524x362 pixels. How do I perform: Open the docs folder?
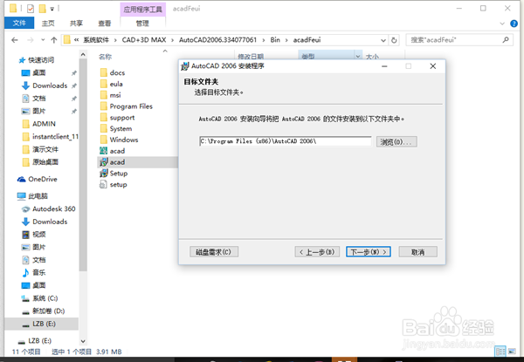(x=113, y=72)
